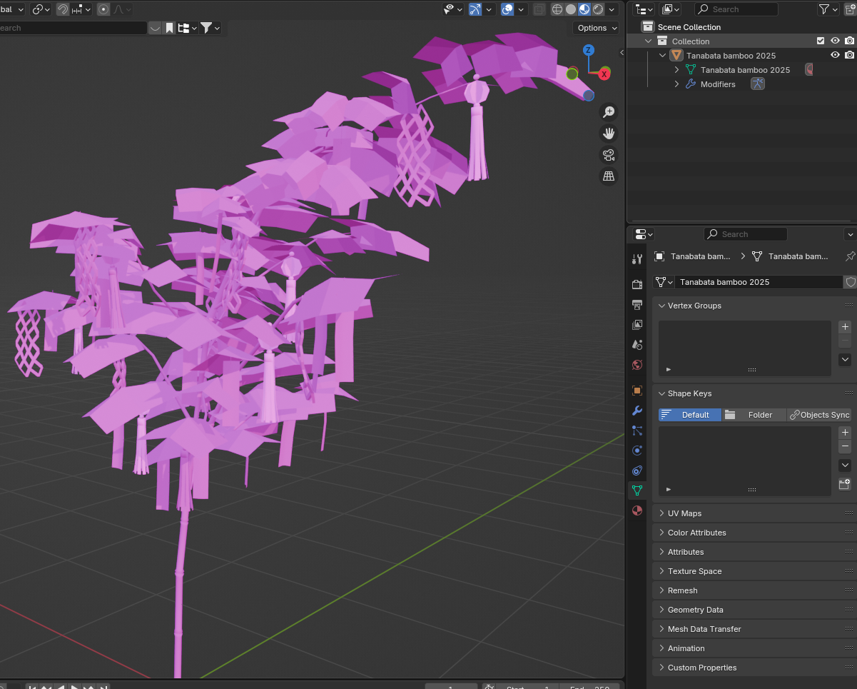Expand the Geometry Data panel
Image resolution: width=857 pixels, height=689 pixels.
tap(754, 610)
